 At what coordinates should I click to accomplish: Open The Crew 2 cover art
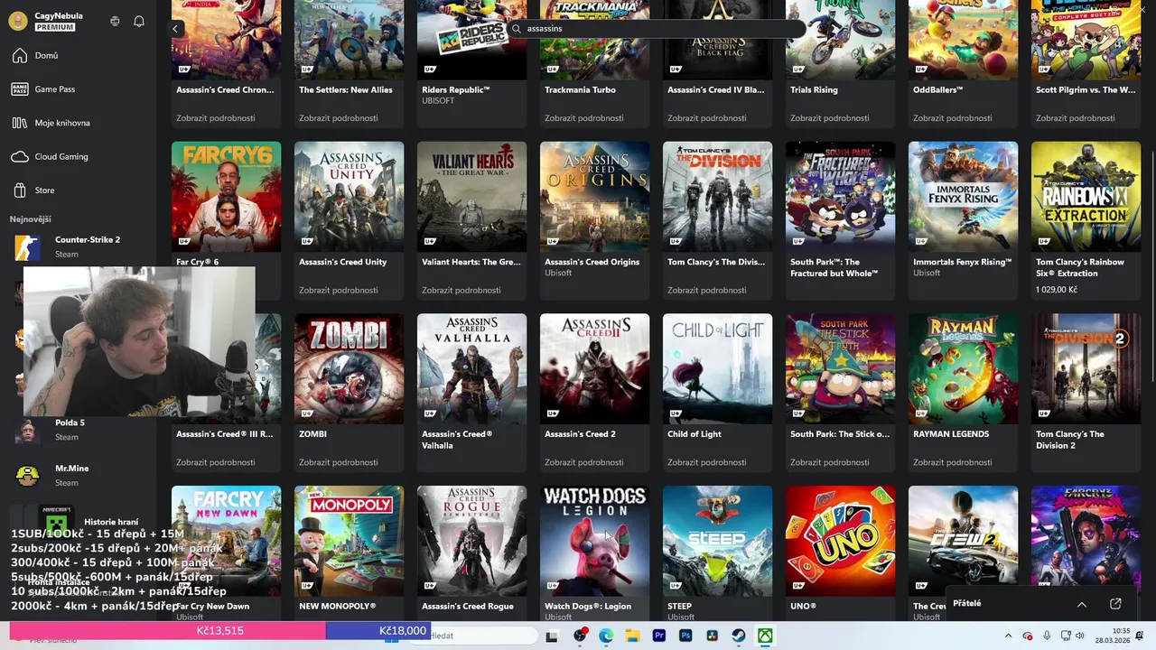coord(963,541)
